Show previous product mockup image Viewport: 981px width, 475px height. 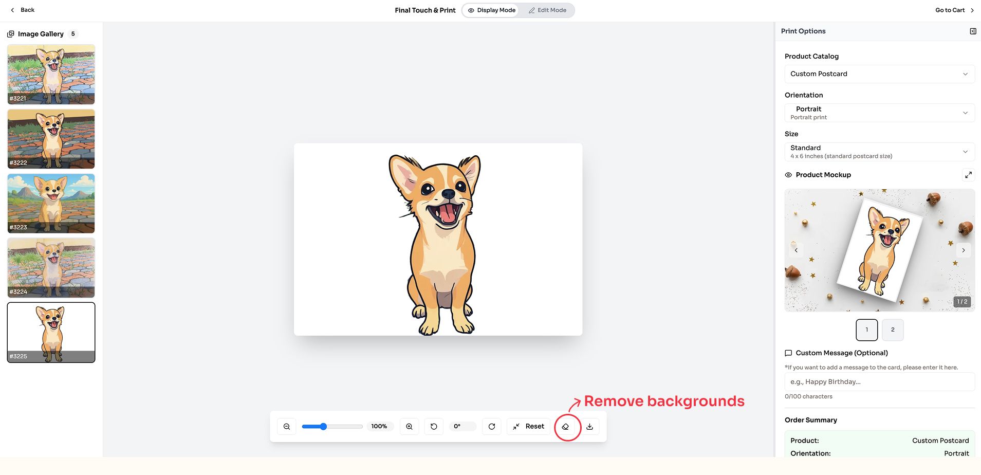tap(796, 250)
